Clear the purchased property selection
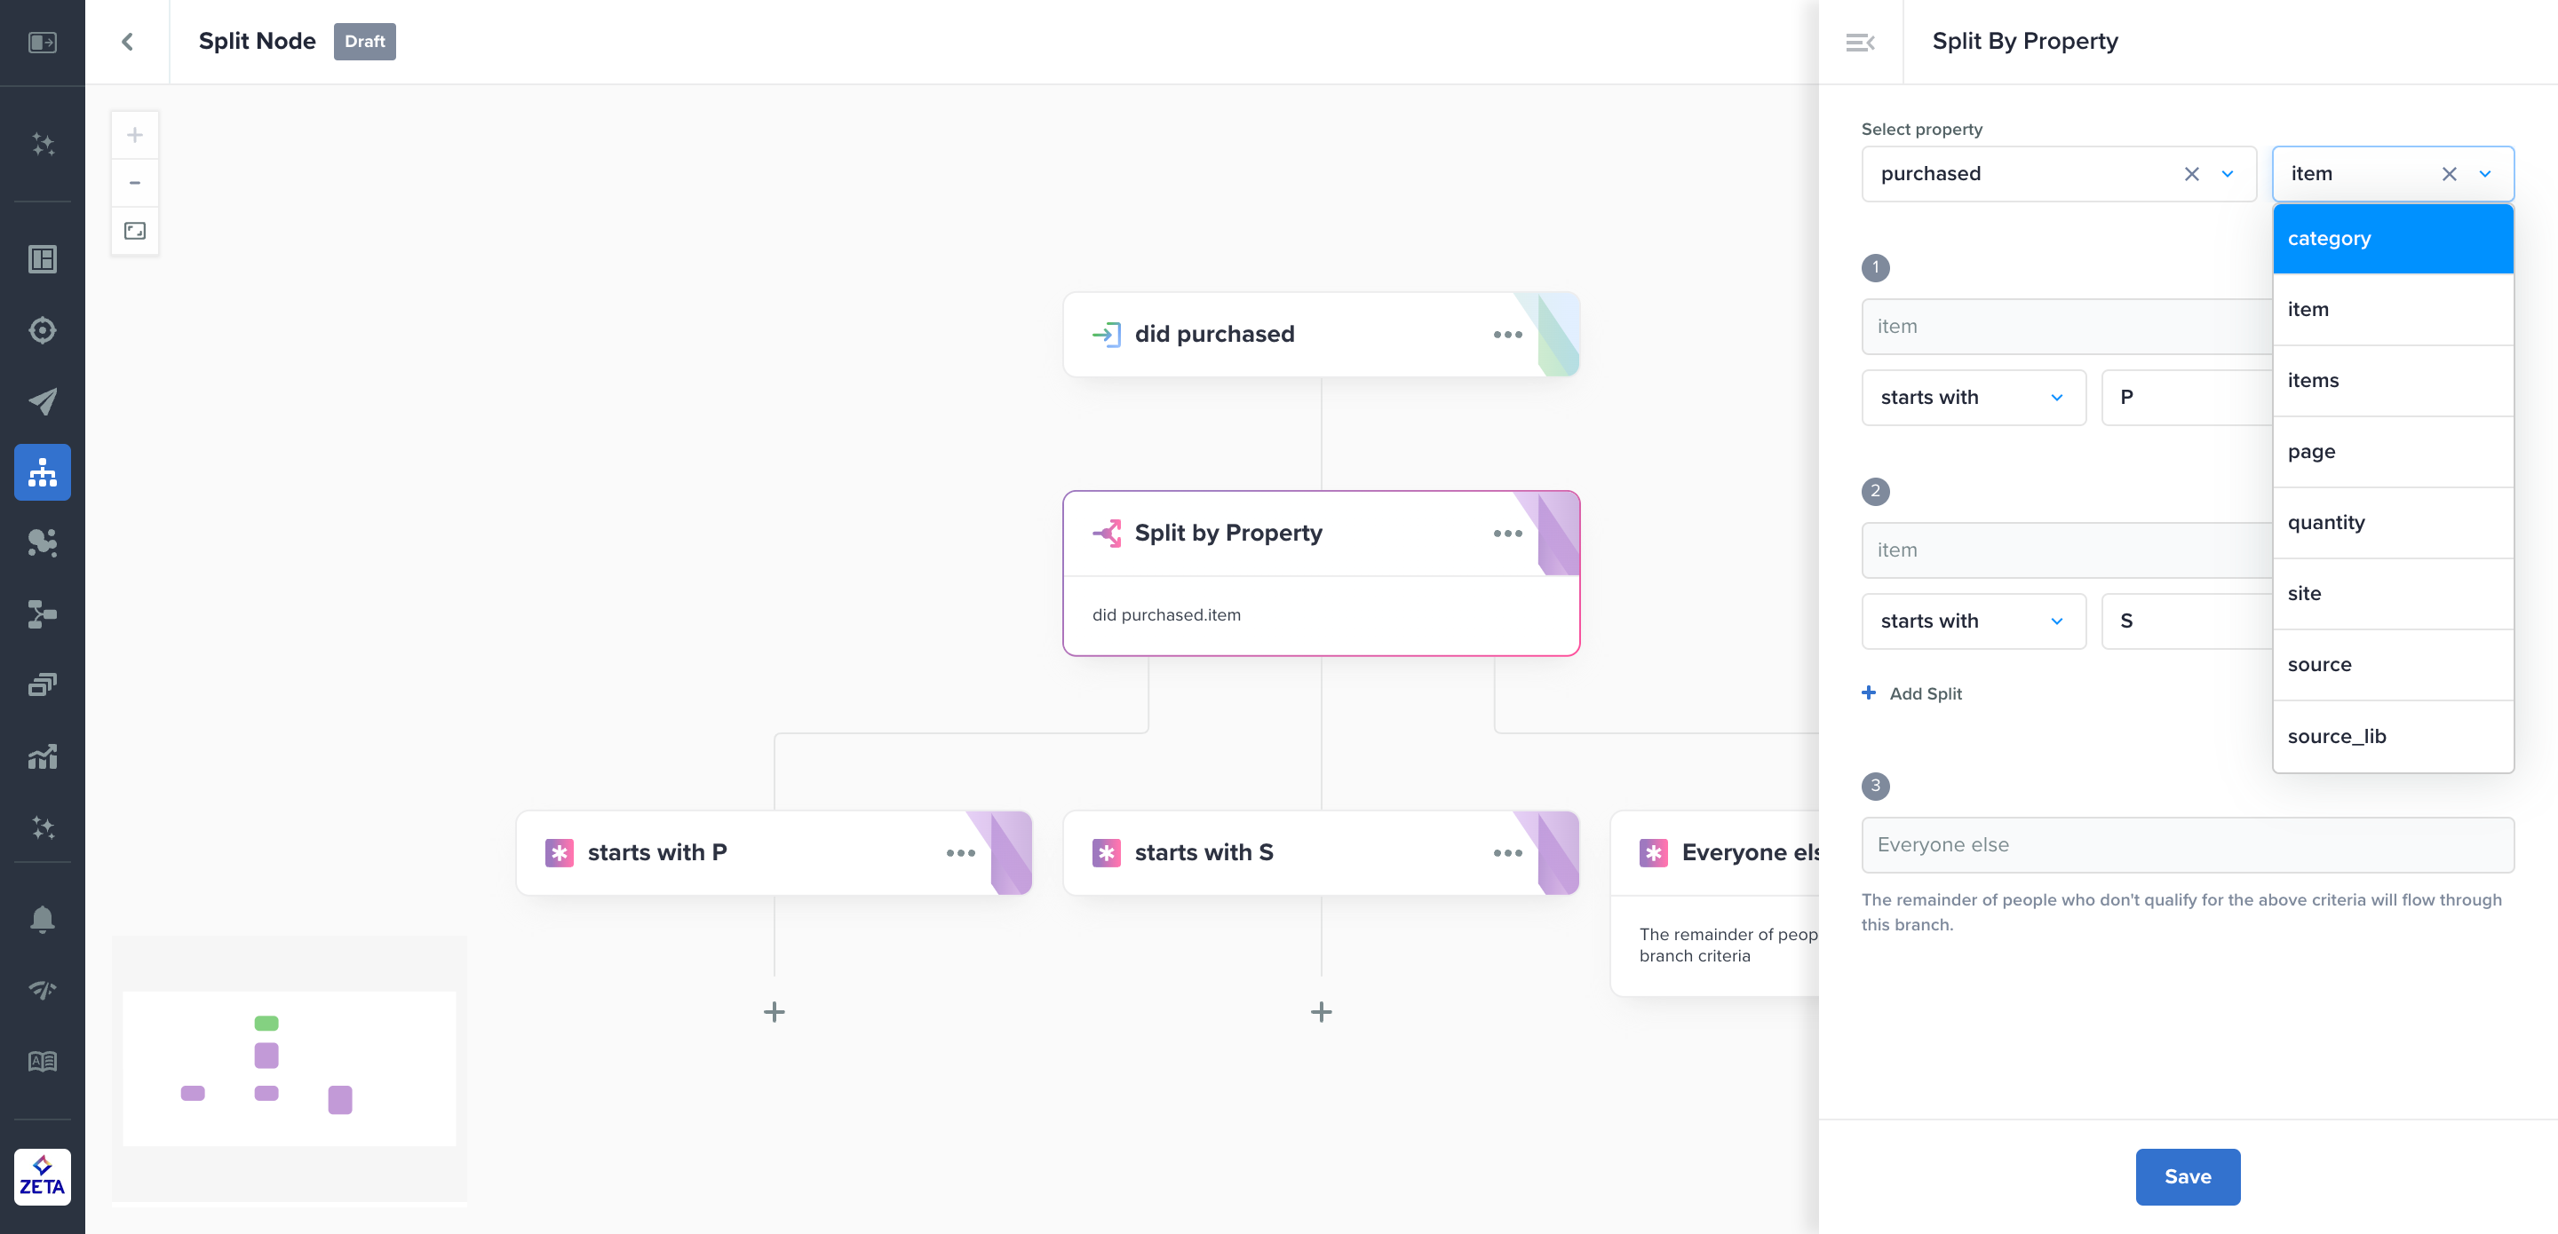Image resolution: width=2558 pixels, height=1234 pixels. (2191, 174)
